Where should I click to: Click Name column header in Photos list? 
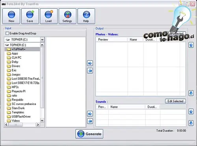tap(136, 39)
